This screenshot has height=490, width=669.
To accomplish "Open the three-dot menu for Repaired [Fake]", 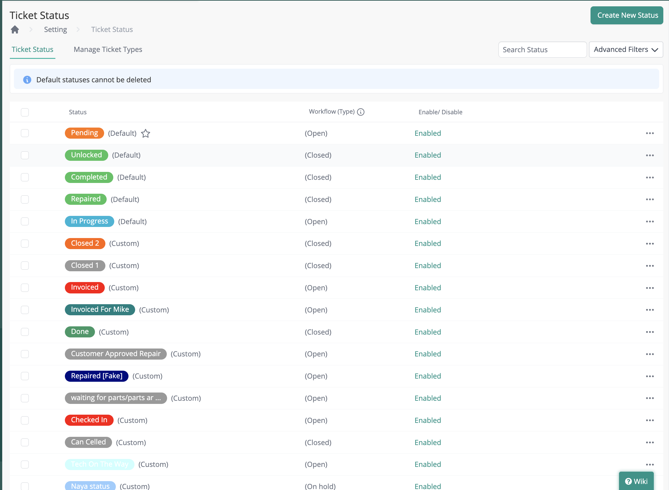I will click(x=650, y=376).
